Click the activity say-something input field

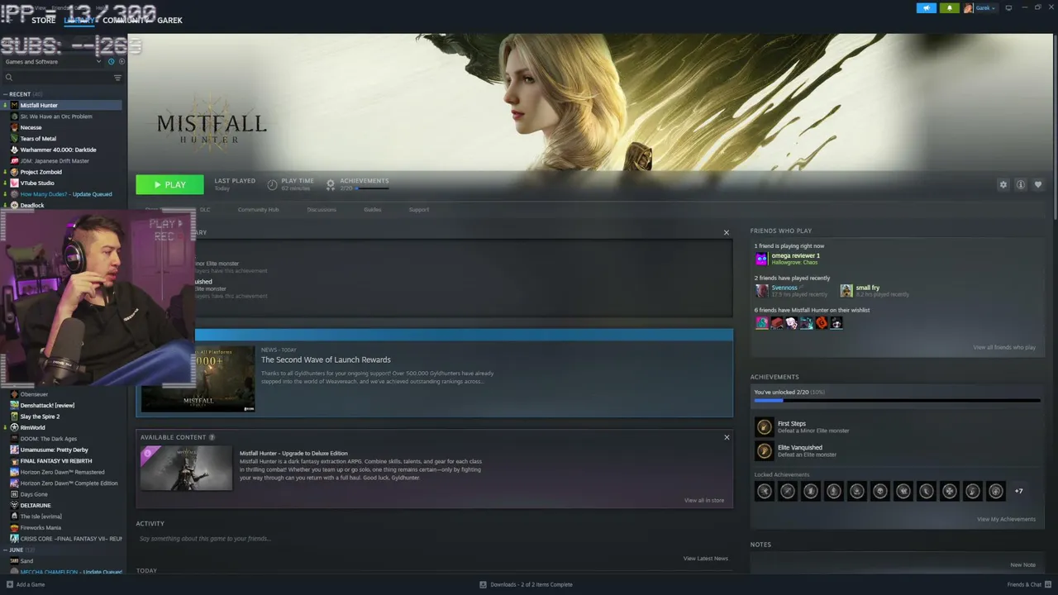click(434, 539)
